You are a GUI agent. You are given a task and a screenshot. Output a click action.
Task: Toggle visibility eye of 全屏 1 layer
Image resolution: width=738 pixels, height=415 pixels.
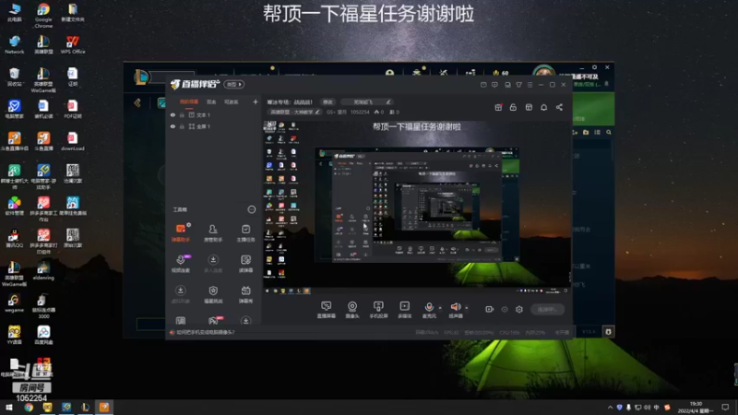[173, 126]
